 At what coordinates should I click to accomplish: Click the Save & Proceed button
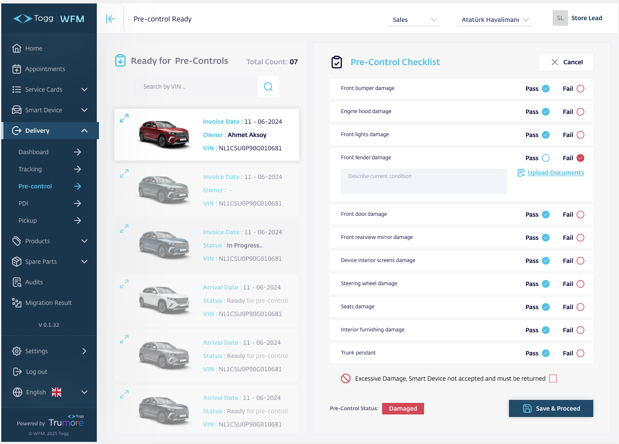pyautogui.click(x=551, y=408)
